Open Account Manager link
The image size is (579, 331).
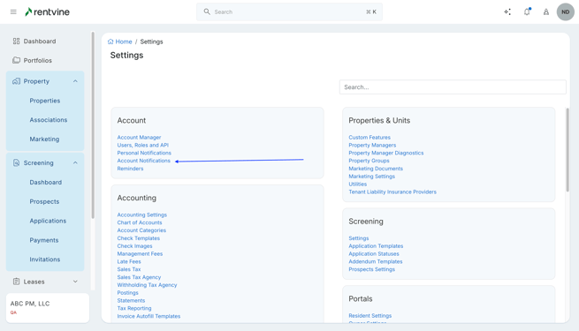point(139,137)
